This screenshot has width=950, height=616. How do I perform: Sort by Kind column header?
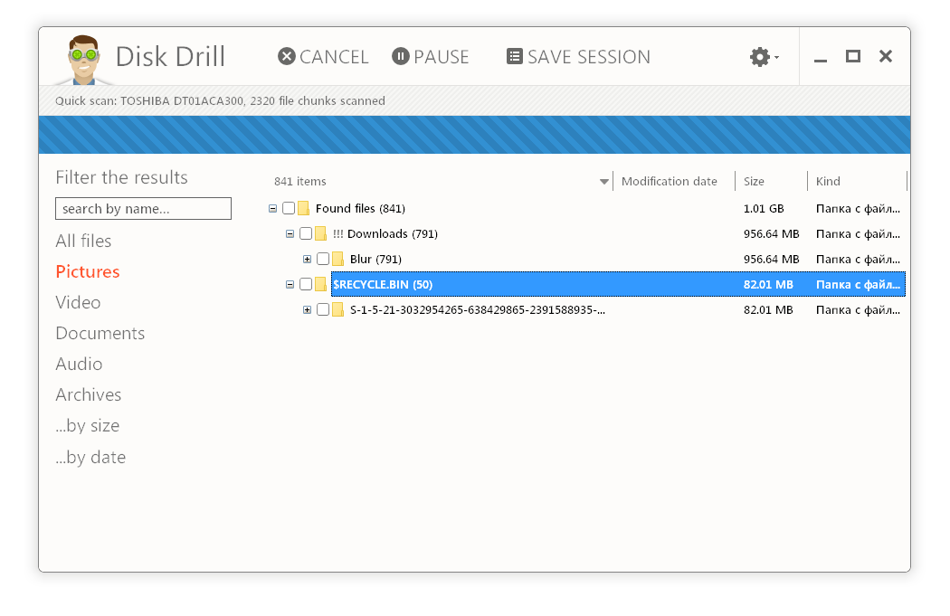tap(828, 182)
